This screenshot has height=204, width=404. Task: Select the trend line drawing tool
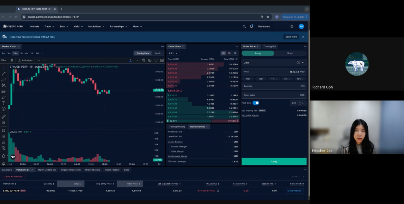coord(3,74)
